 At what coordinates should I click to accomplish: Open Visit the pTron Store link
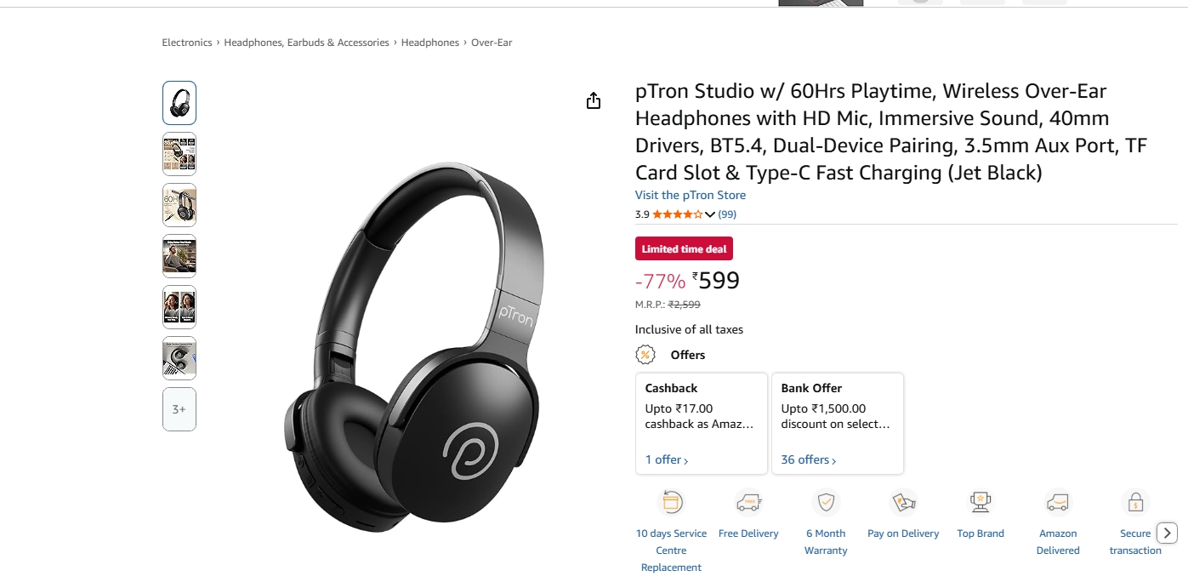click(691, 195)
